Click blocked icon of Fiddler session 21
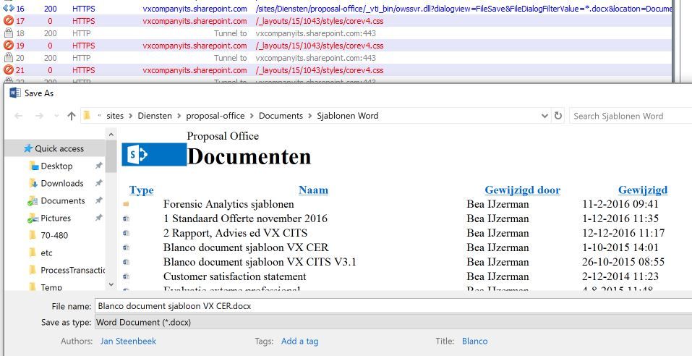The image size is (692, 356). [8, 69]
